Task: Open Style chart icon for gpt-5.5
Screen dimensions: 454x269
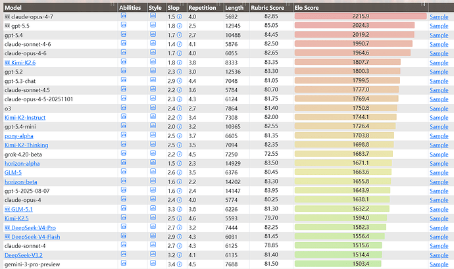Action: (153, 25)
